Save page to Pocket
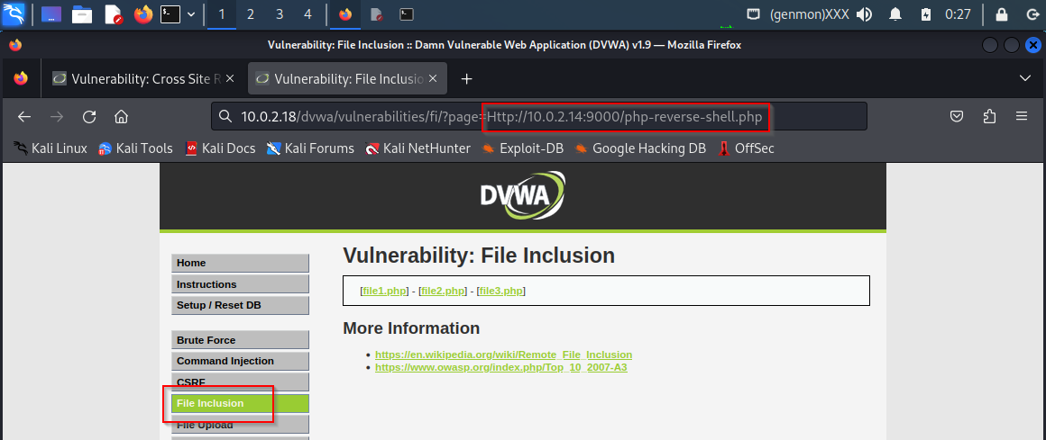This screenshot has height=440, width=1046. (x=957, y=117)
